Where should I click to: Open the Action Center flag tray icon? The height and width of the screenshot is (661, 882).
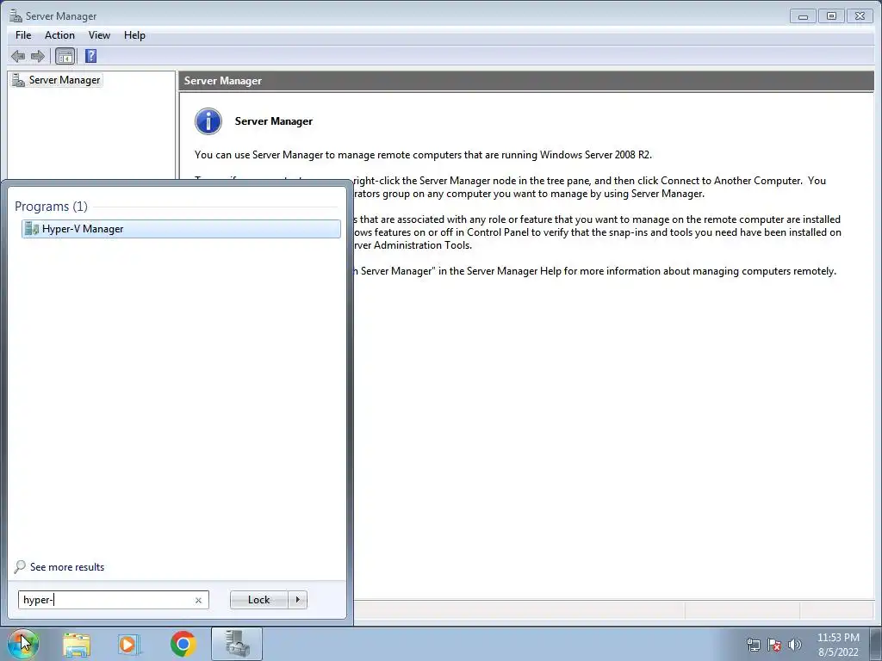click(774, 645)
